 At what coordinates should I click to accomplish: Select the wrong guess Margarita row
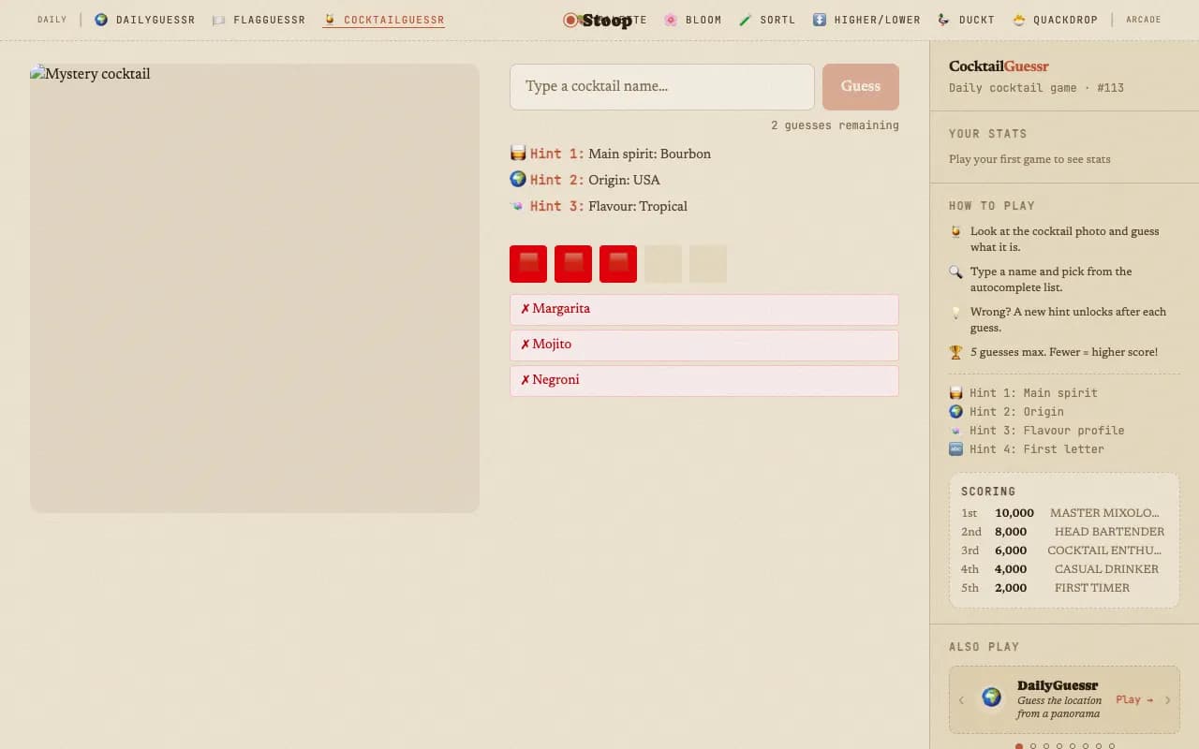[x=704, y=310]
